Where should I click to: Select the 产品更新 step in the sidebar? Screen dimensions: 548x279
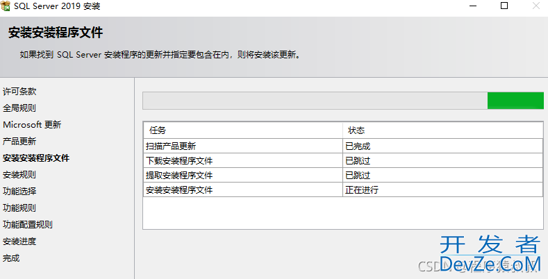click(19, 142)
